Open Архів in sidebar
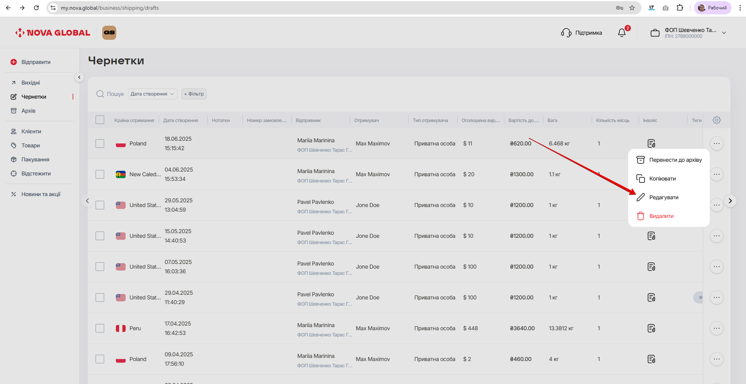The height and width of the screenshot is (384, 746). (x=28, y=111)
